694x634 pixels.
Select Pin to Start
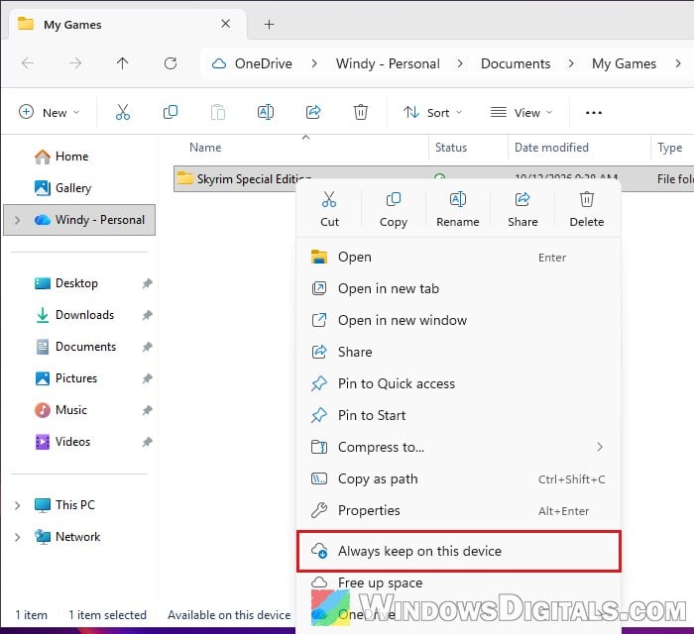point(458,415)
